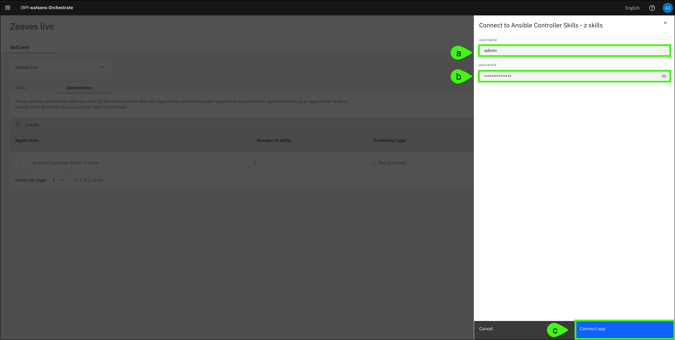Screen dimensions: 675x340
Task: Click the z skills search box
Action: (x=141, y=125)
